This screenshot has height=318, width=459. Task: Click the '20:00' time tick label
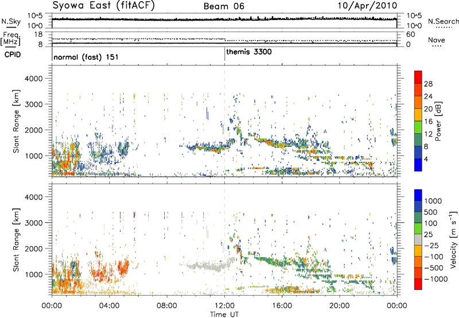click(x=340, y=306)
